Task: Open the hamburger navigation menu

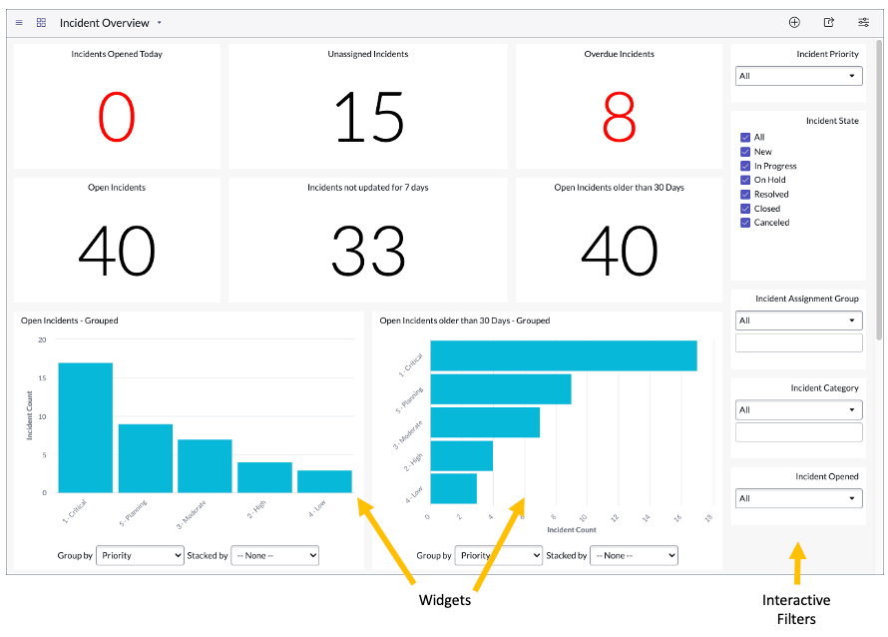Action: coord(18,22)
